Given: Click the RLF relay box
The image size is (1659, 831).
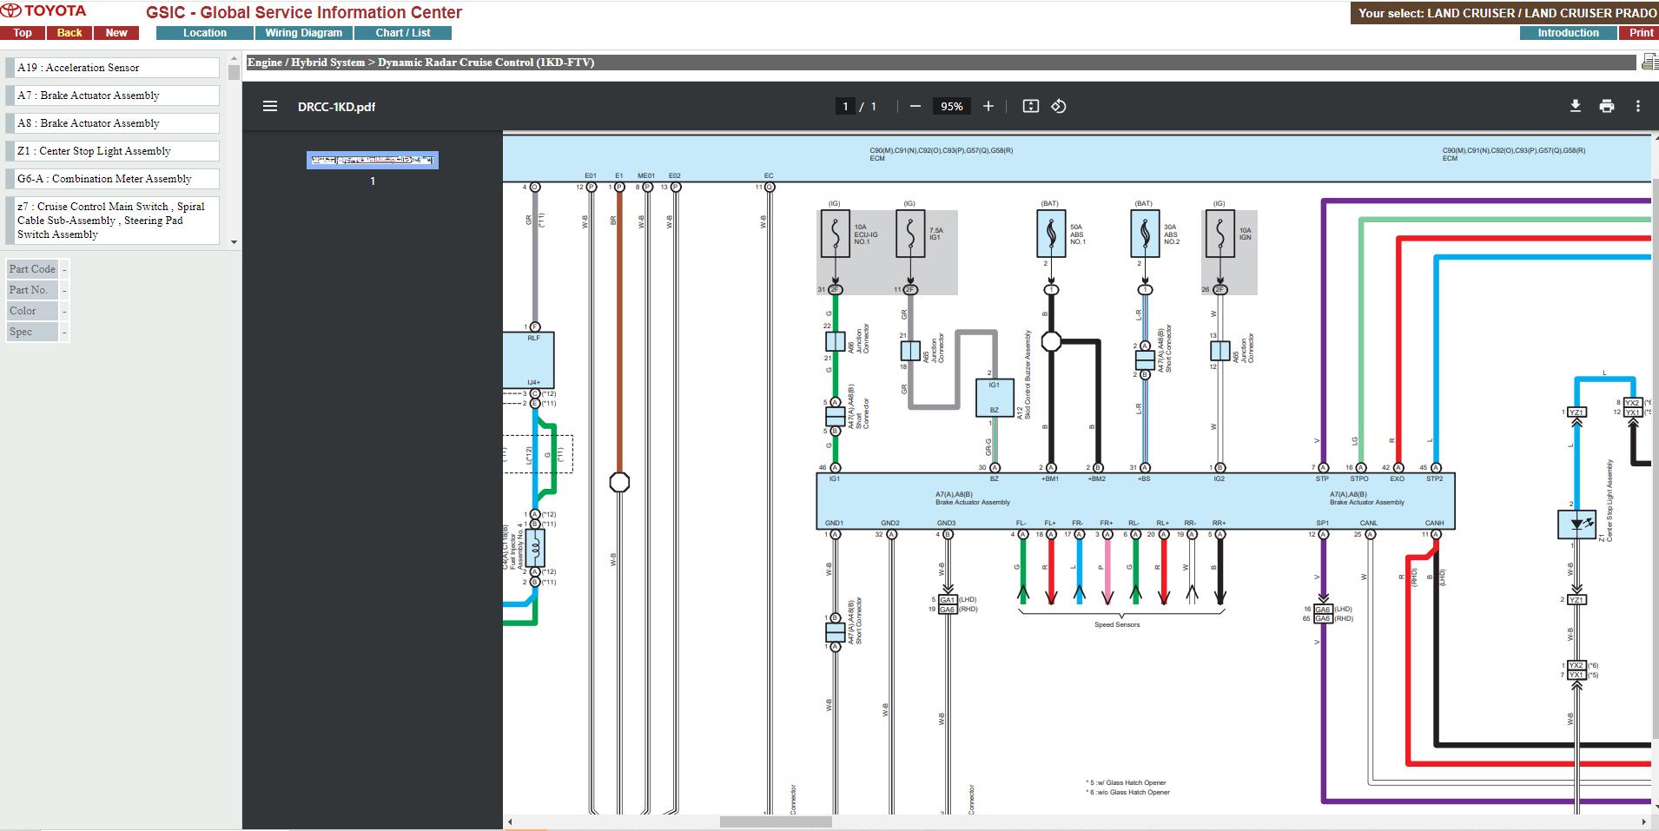Looking at the screenshot, I should pyautogui.click(x=529, y=360).
